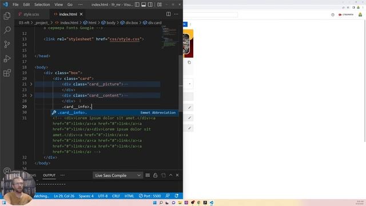The image size is (366, 206).
Task: Close the output panel
Action: (x=177, y=175)
